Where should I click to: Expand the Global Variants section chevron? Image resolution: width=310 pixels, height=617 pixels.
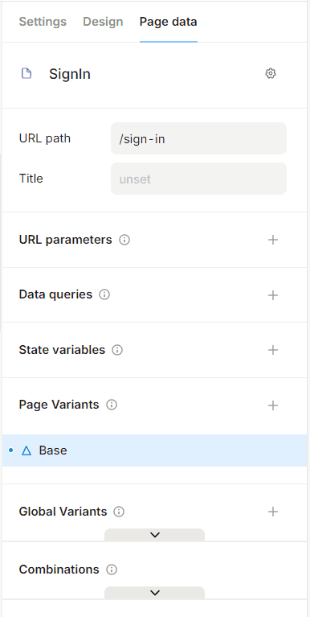[x=155, y=535]
